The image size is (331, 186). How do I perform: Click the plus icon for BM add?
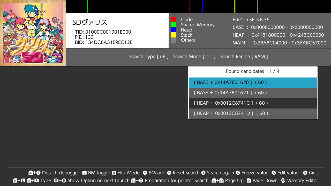click(145, 173)
